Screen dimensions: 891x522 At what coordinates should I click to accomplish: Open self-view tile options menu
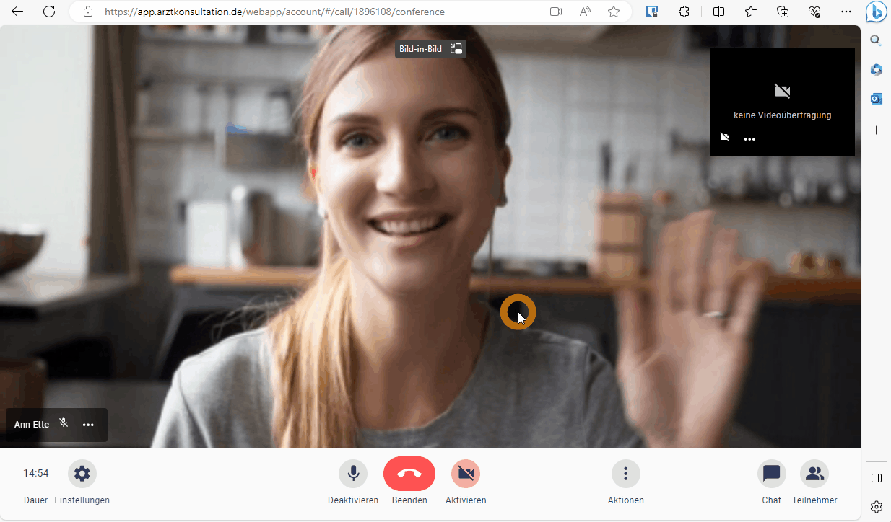click(749, 139)
